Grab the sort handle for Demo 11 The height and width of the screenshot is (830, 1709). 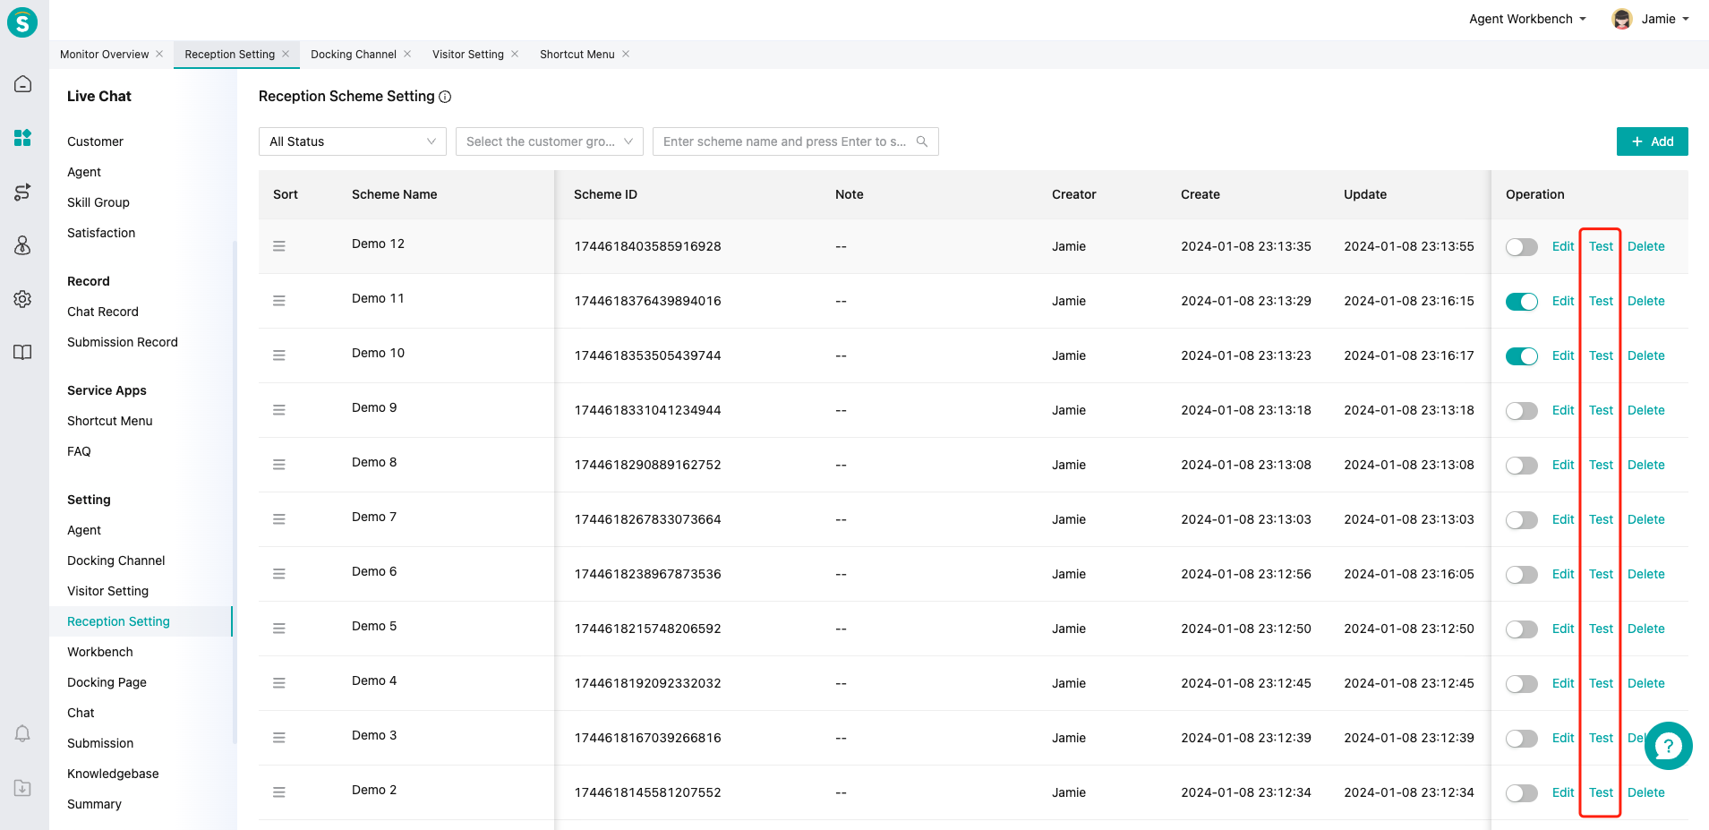point(279,301)
